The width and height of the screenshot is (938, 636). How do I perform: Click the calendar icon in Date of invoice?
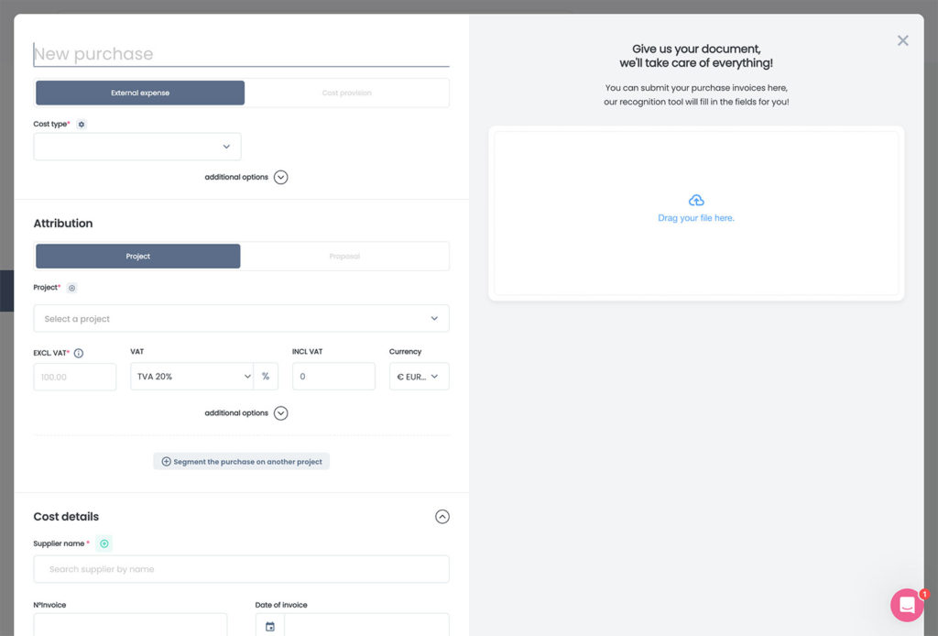click(x=270, y=627)
